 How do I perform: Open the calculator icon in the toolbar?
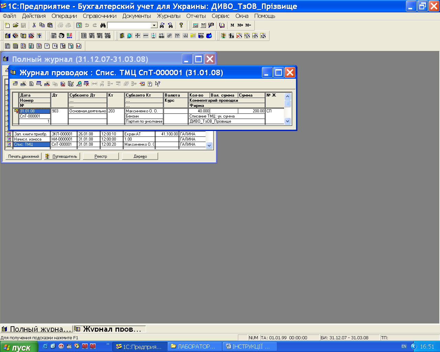coord(195,25)
